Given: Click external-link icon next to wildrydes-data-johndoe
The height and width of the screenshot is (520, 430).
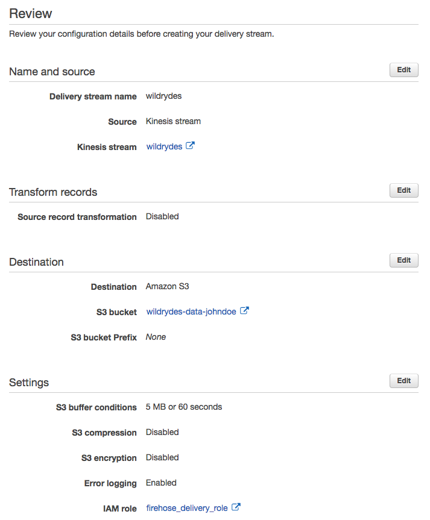Looking at the screenshot, I should tap(244, 311).
